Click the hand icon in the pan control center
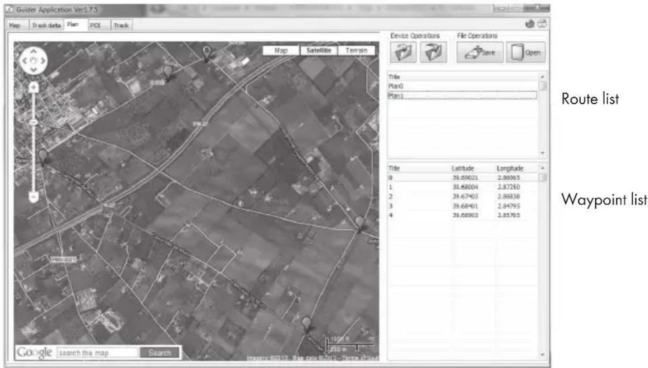The width and height of the screenshot is (648, 368). coord(34,61)
